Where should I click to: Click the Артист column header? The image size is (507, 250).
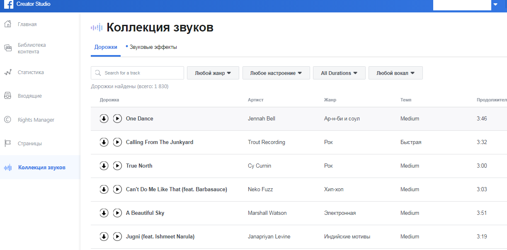click(x=256, y=100)
